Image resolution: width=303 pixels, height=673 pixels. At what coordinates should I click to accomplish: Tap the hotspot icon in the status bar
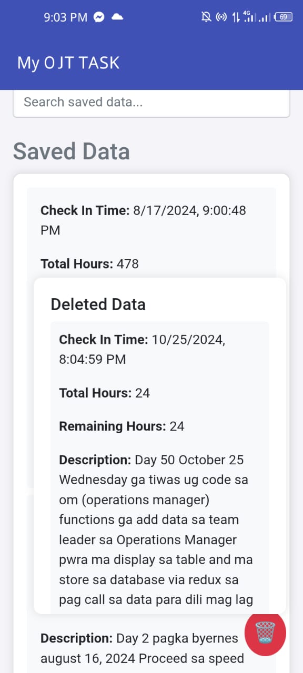click(221, 17)
